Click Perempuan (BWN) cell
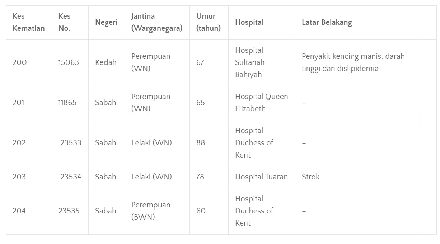This screenshot has height=244, width=440. click(157, 211)
